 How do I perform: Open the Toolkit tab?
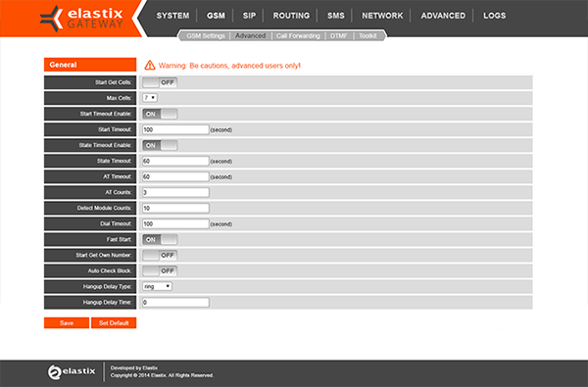coord(367,36)
